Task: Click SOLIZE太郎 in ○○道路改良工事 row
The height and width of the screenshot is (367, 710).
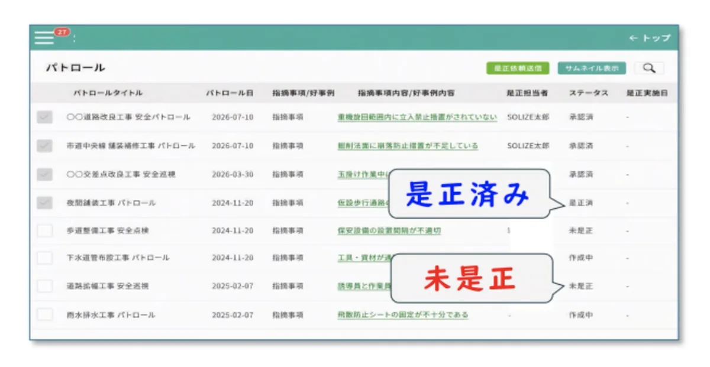Action: 528,117
